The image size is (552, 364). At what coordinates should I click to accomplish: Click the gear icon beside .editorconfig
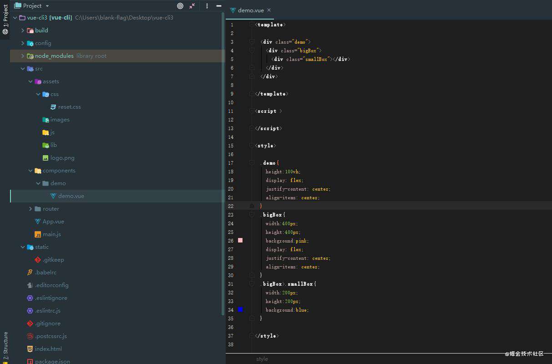pyautogui.click(x=30, y=285)
